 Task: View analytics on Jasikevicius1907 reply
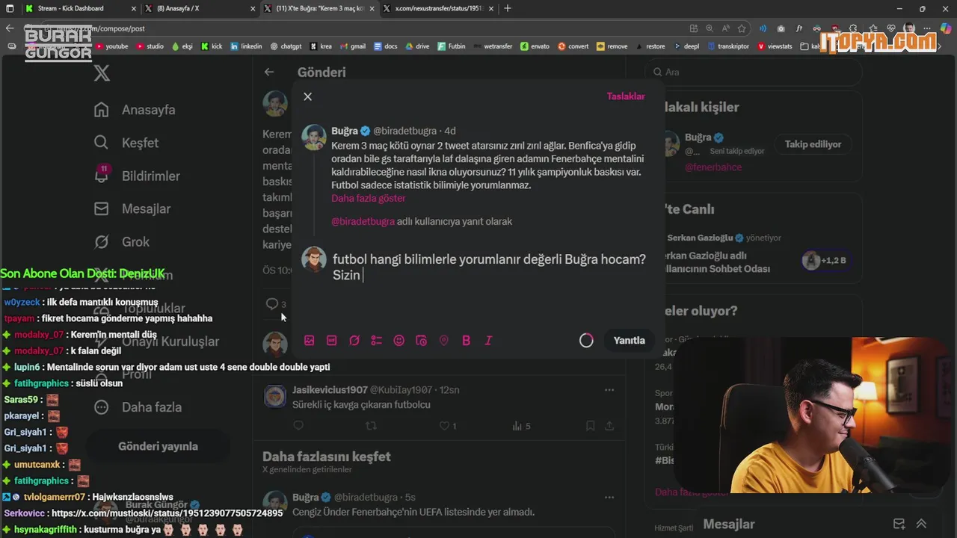coord(521,426)
